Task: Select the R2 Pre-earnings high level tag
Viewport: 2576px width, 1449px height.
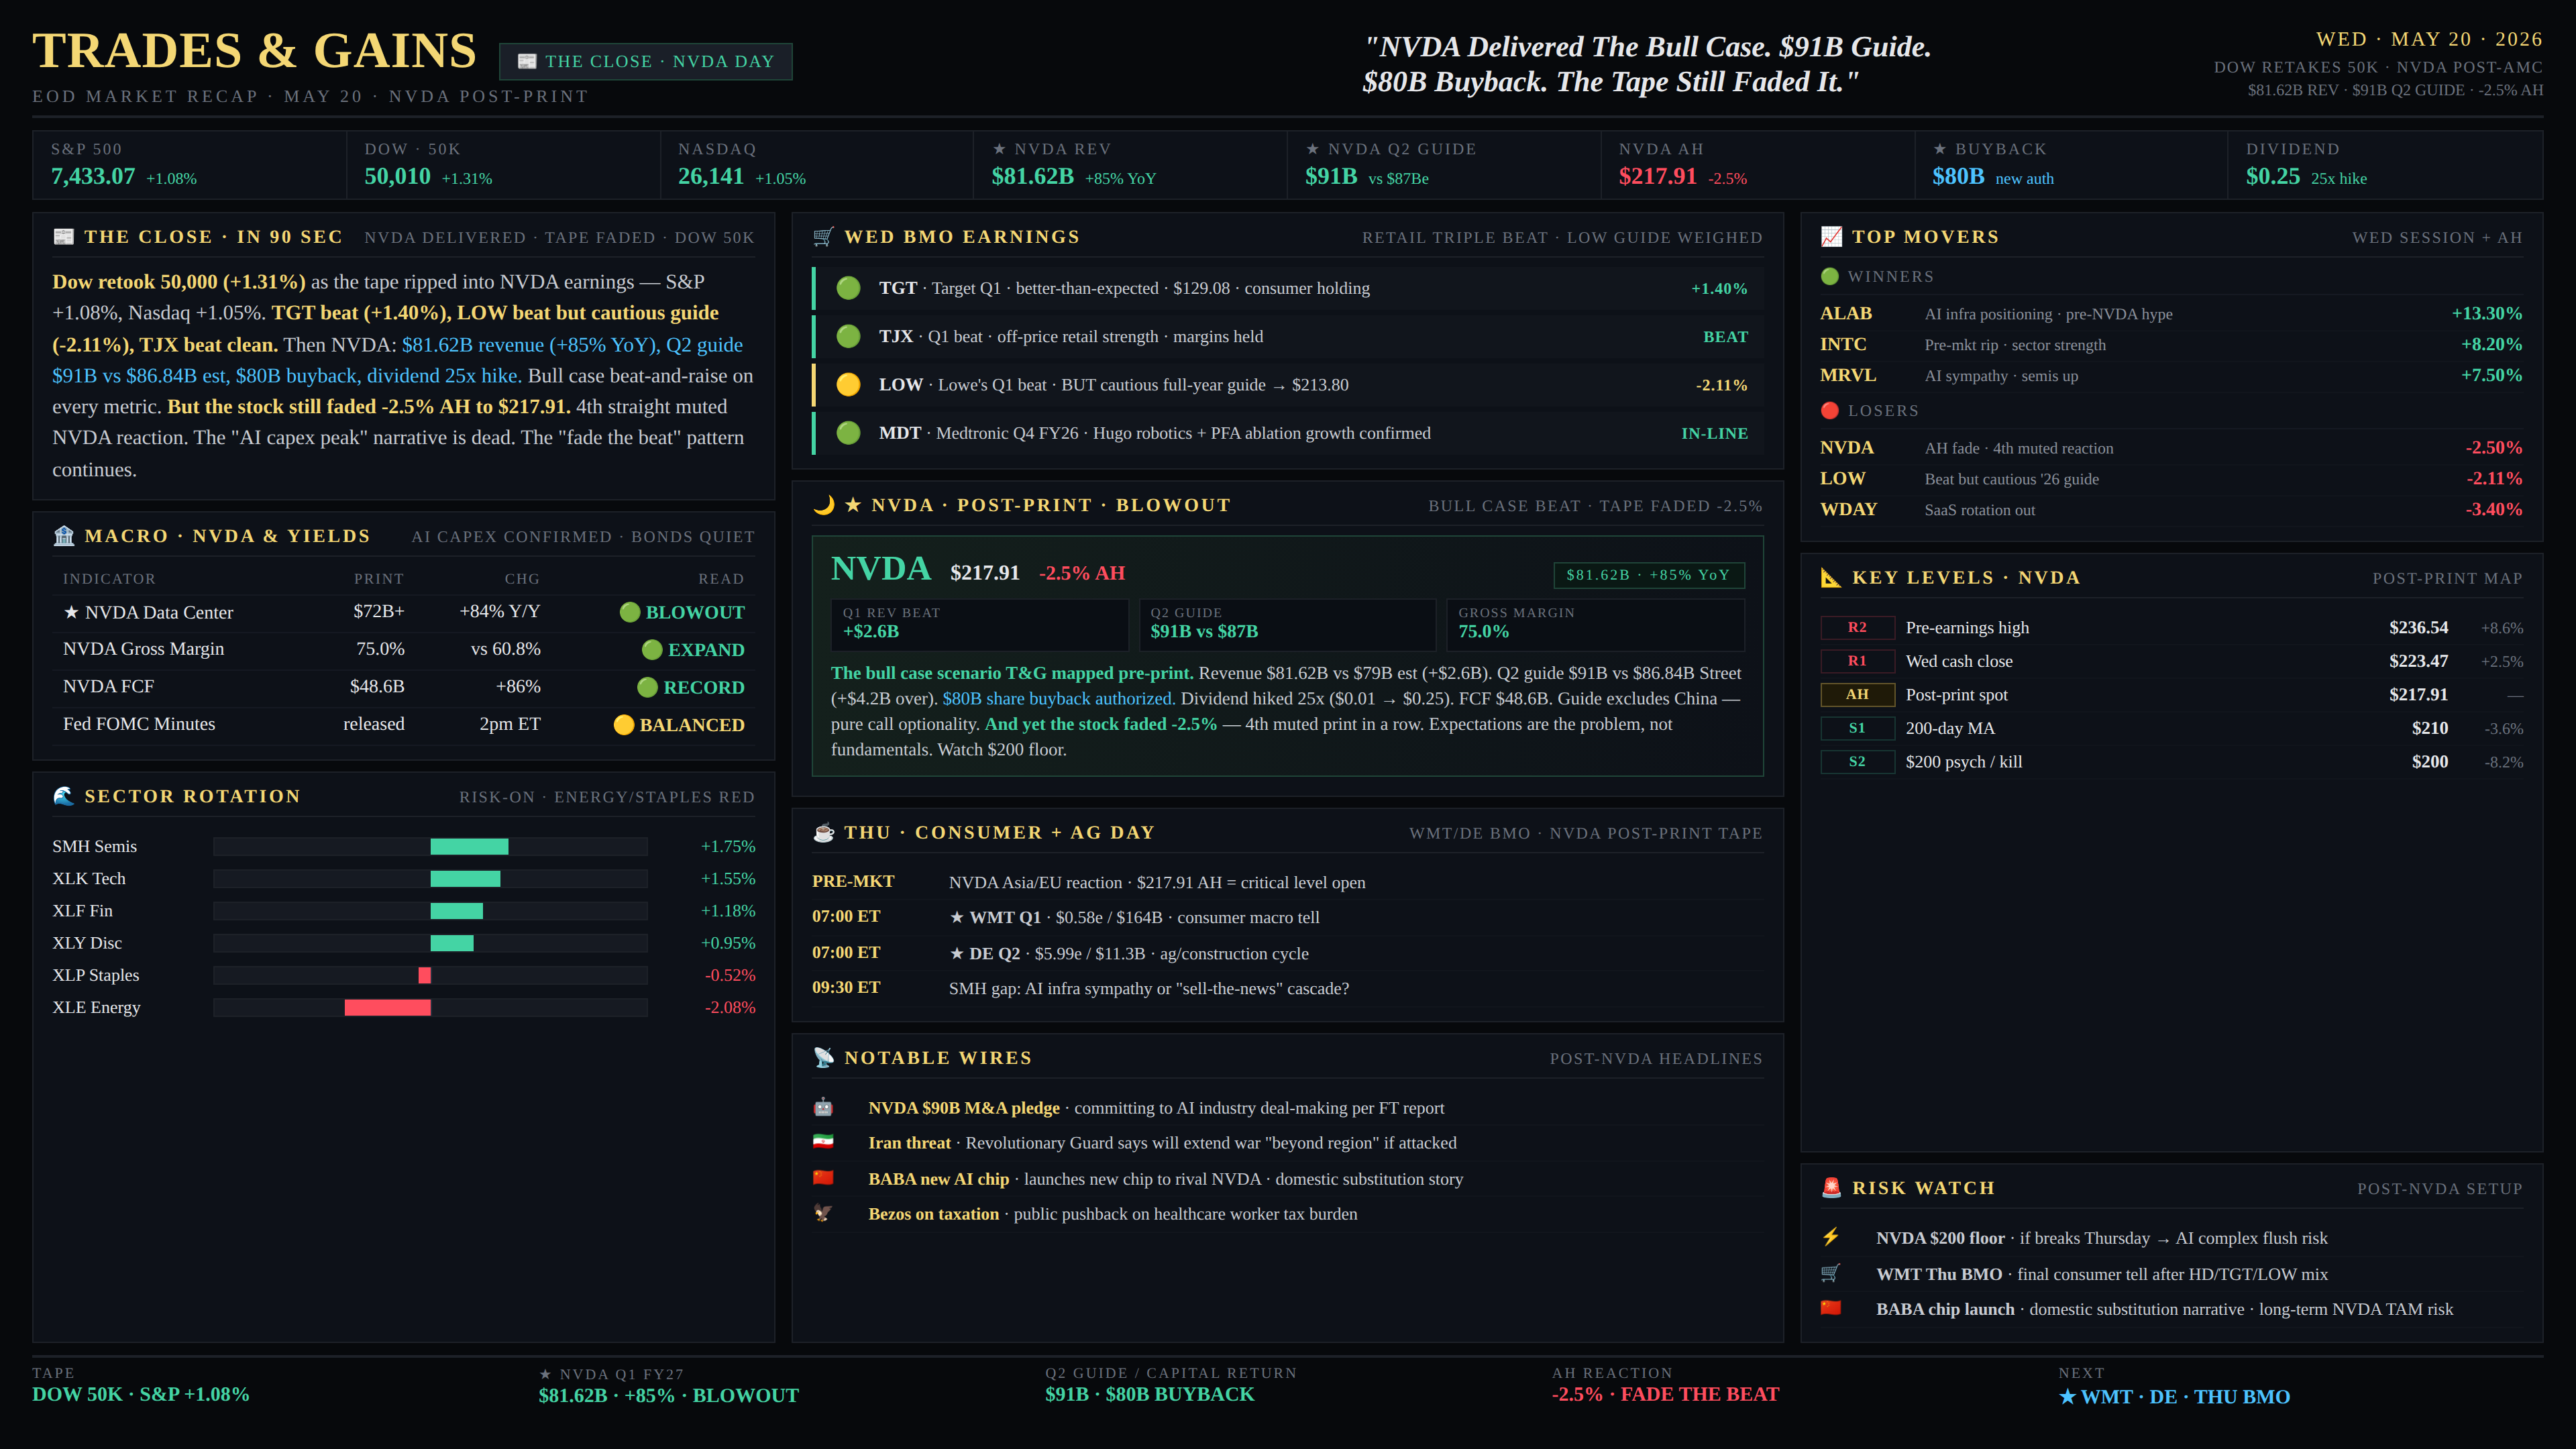Action: point(1857,628)
